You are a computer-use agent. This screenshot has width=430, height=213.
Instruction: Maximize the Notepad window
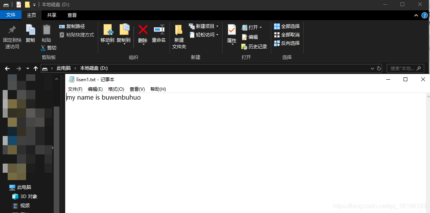point(405,79)
